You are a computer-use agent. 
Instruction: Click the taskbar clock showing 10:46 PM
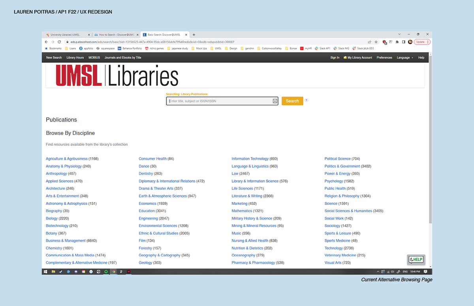tap(415, 272)
